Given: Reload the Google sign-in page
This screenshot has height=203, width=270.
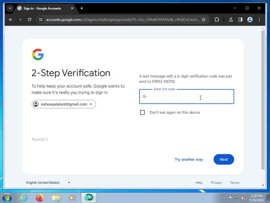Looking at the screenshot, I should pyautogui.click(x=30, y=20).
